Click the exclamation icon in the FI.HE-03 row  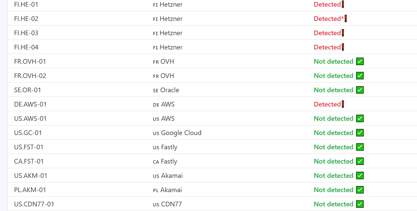point(343,33)
